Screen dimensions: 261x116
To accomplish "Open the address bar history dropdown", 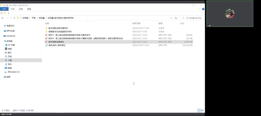I will (x=171, y=18).
